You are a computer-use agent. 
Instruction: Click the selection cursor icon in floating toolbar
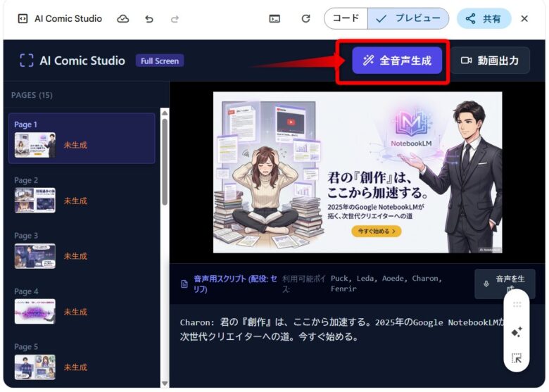[x=517, y=358]
